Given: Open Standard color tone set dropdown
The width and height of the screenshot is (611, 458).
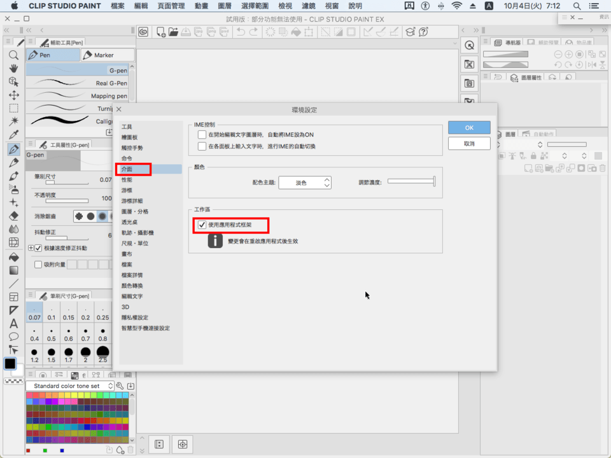Looking at the screenshot, I should [x=70, y=386].
